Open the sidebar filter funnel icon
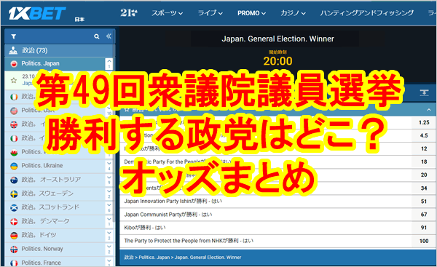 click(13, 36)
